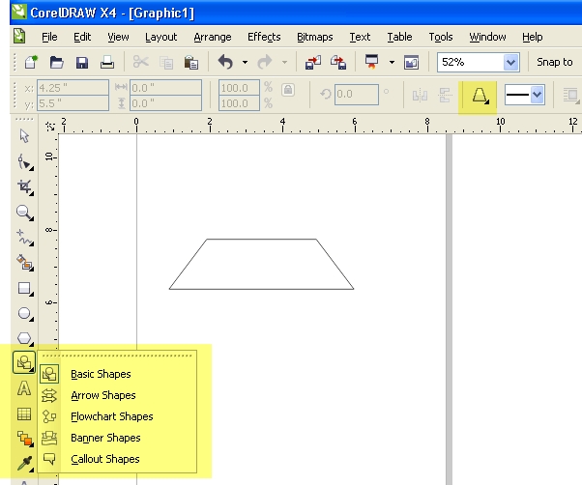Open the Text menu
Viewport: 582px width, 485px height.
360,37
